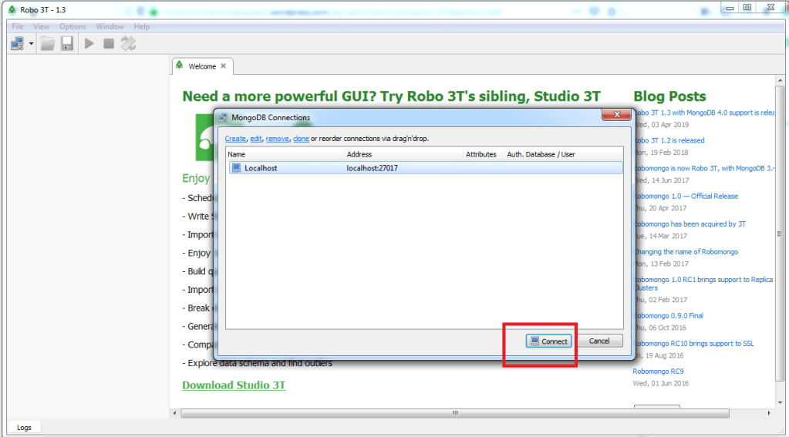Click the rotate orientation toolbar icon

tap(128, 44)
